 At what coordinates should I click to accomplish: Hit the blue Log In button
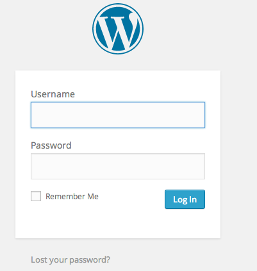185,199
